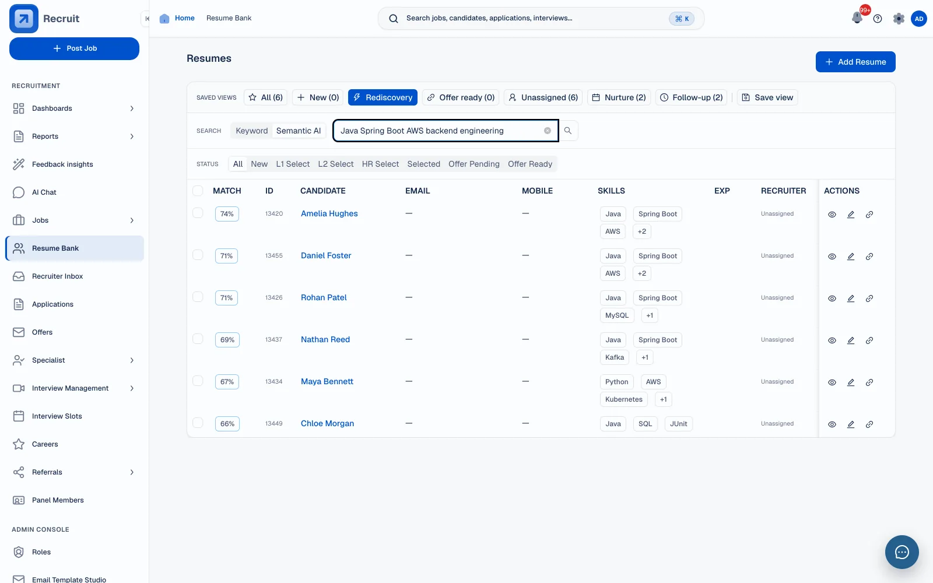
Task: Focus the global search field
Action: coord(541,19)
